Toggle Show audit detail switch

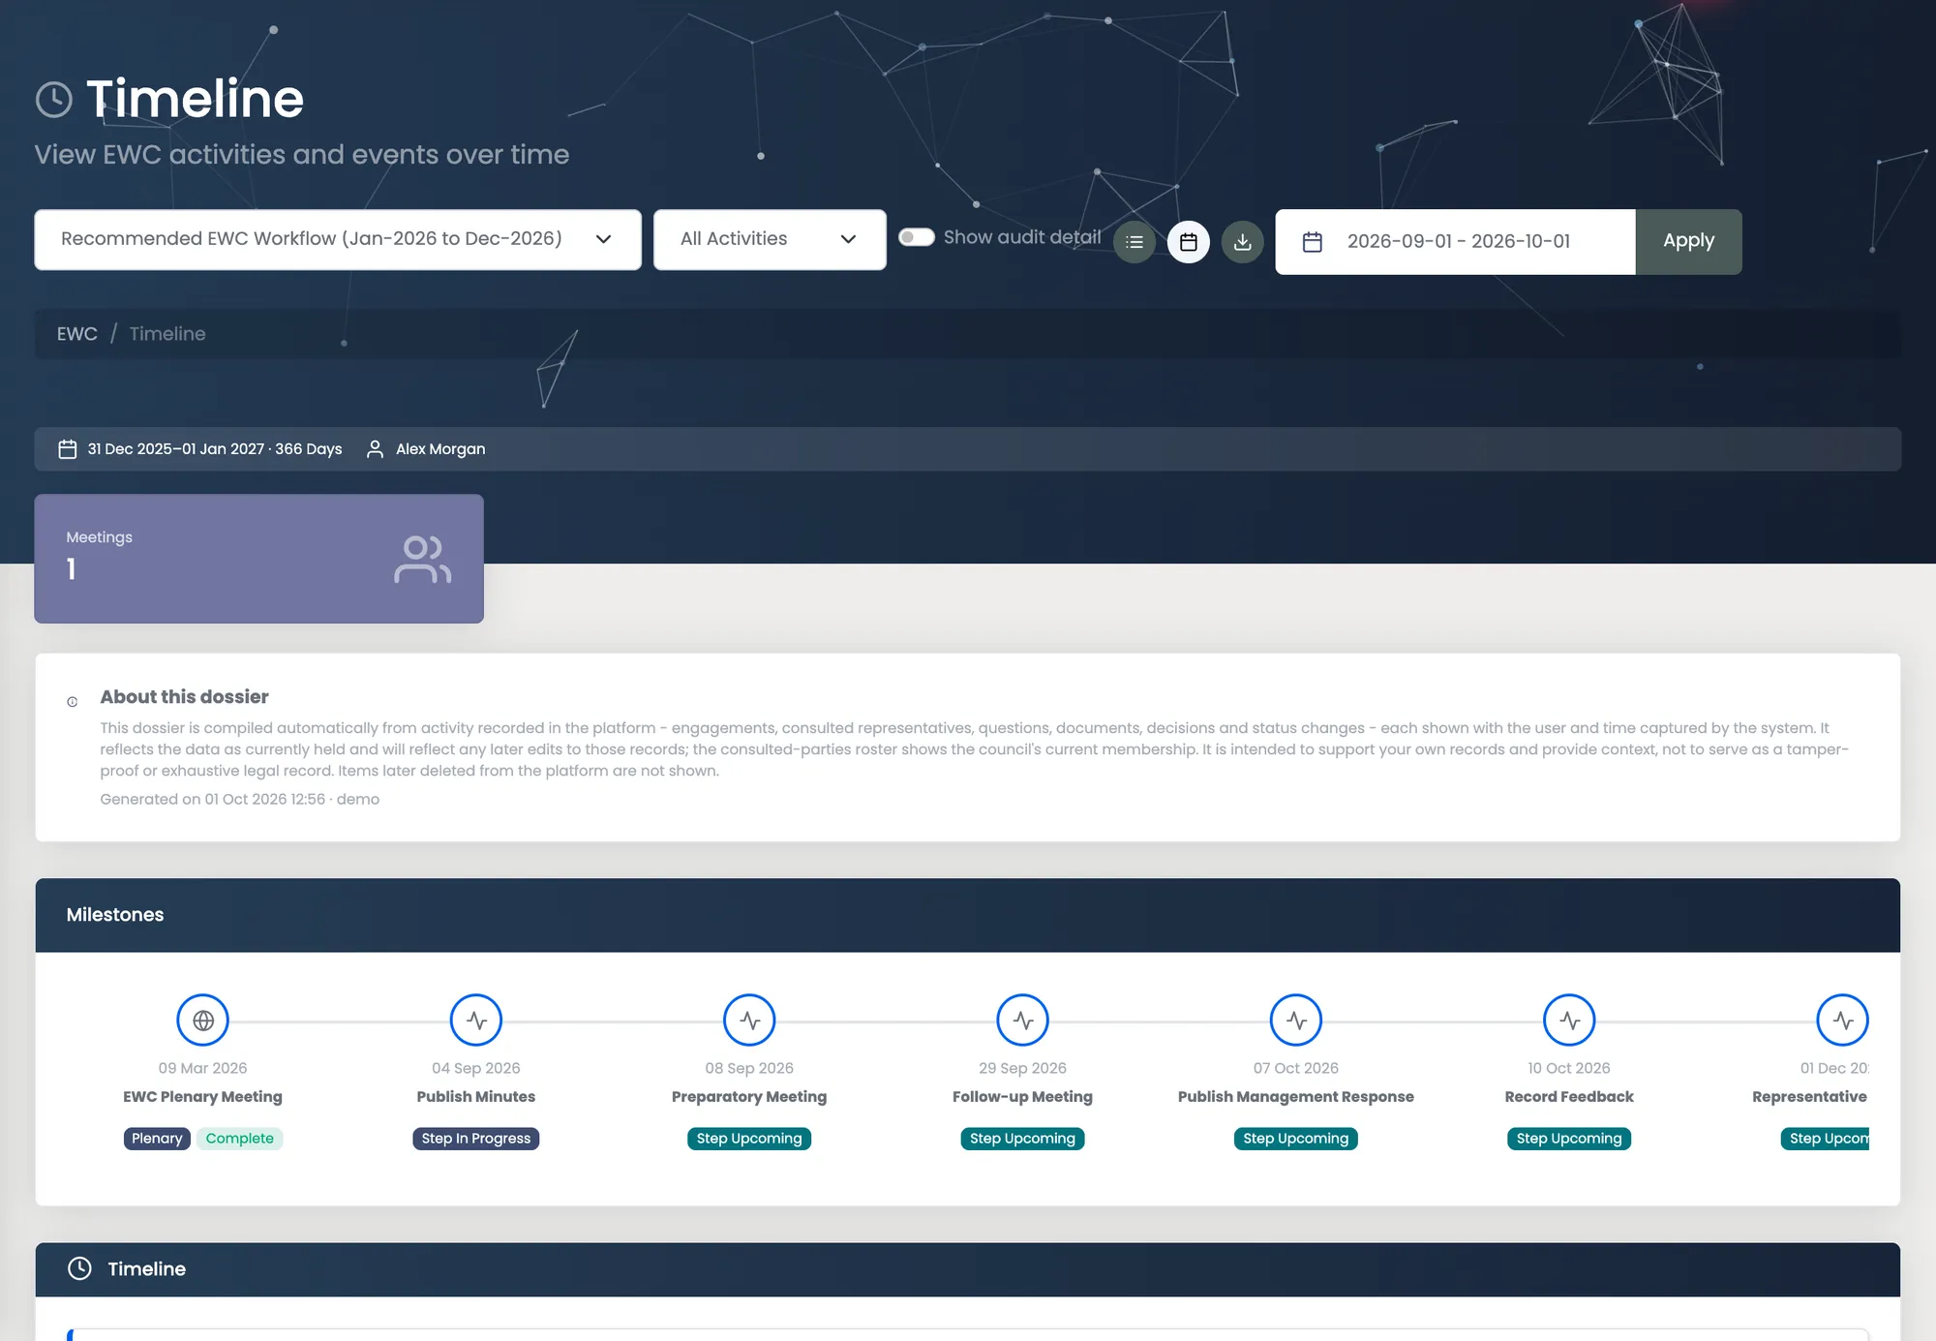pos(916,237)
